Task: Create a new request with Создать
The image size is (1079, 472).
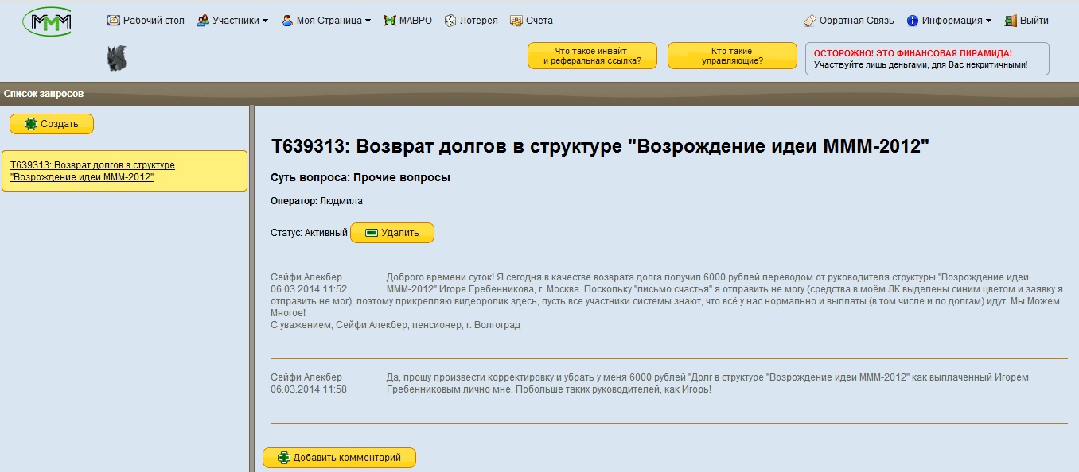Action: coord(52,124)
